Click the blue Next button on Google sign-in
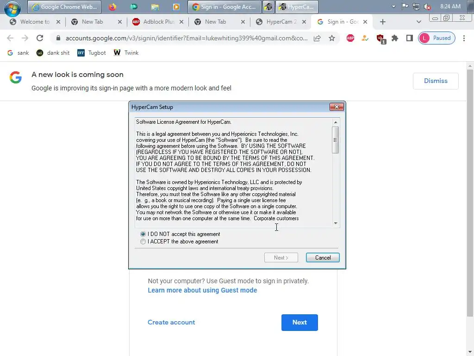This screenshot has width=474, height=356. tap(299, 323)
